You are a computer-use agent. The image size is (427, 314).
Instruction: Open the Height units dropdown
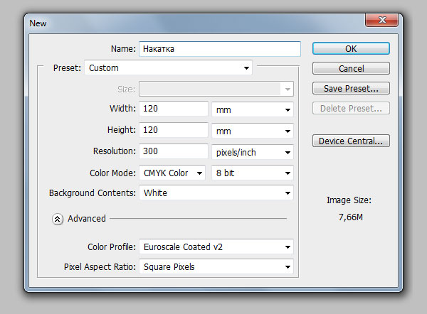[253, 131]
